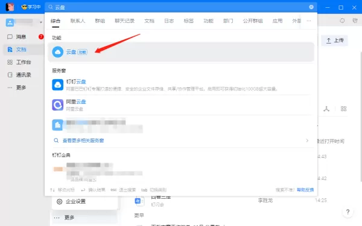The height and width of the screenshot is (226, 362).
Task: Click the purple 阿里云盘 app icon
Action: [58, 105]
